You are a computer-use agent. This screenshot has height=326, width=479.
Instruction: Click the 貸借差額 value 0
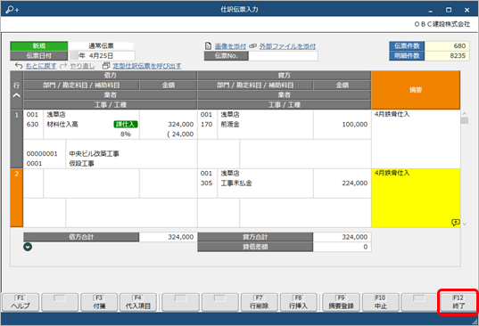[x=343, y=247]
